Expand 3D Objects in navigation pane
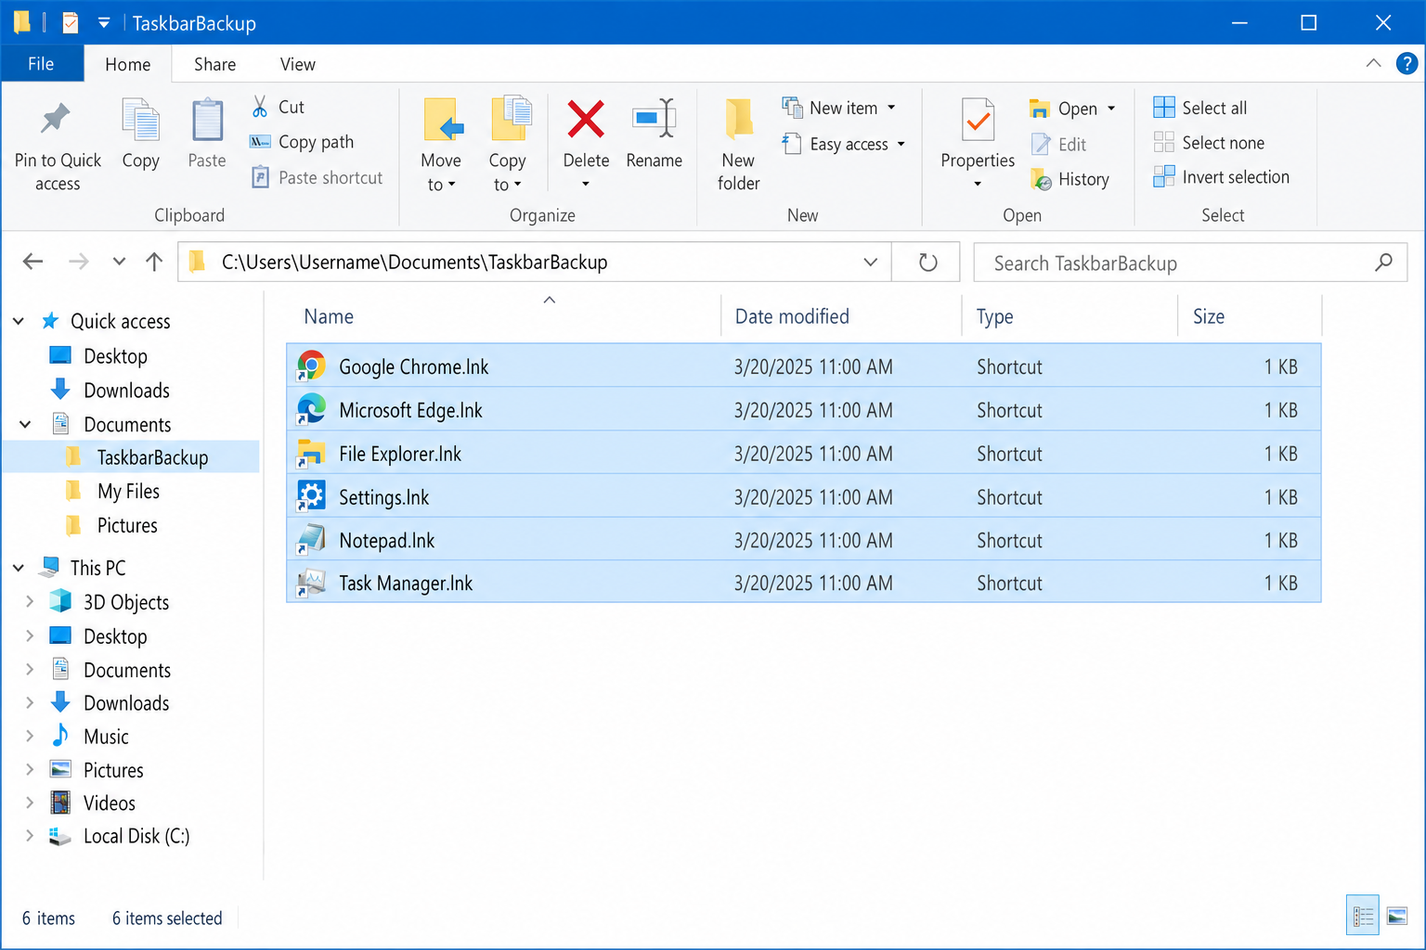 tap(30, 601)
